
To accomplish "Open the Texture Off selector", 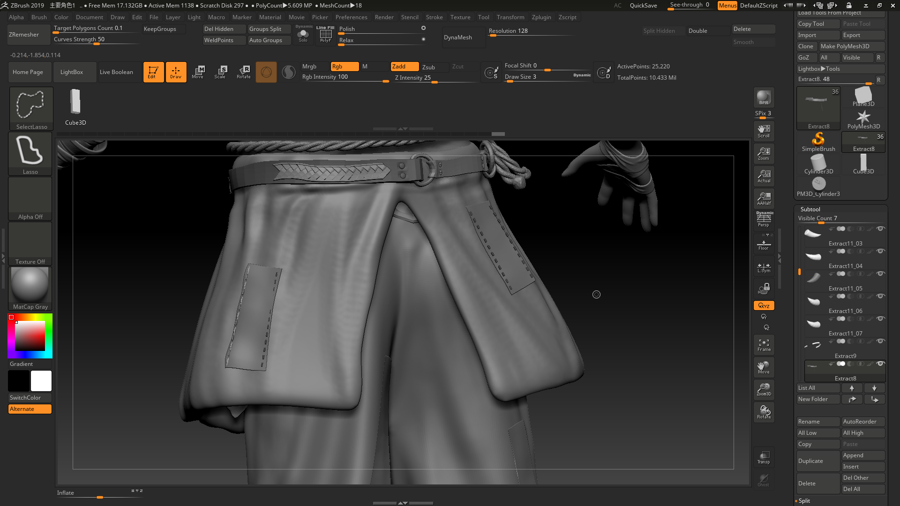I will (30, 244).
